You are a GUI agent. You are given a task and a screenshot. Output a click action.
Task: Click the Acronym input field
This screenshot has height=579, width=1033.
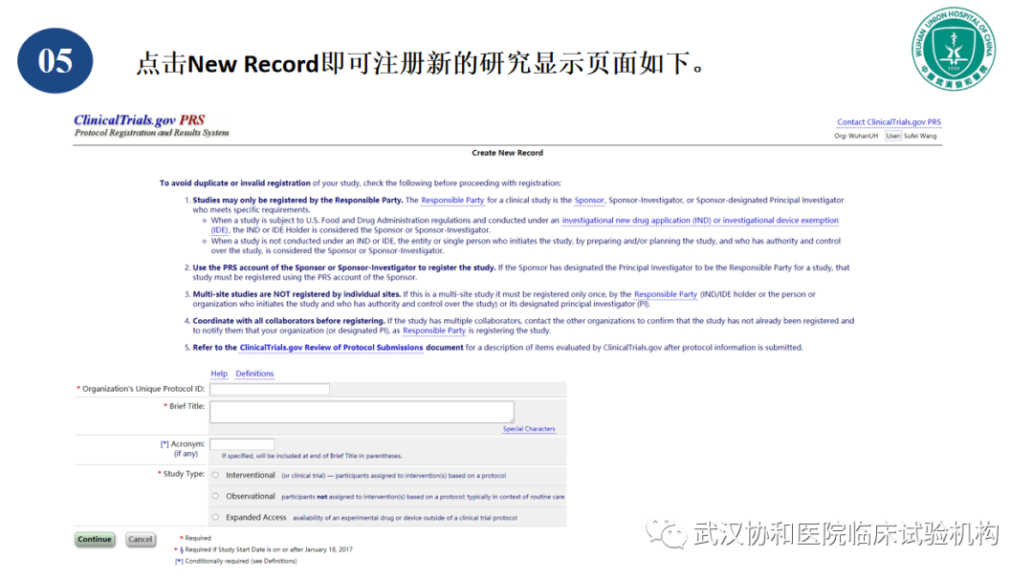tap(242, 444)
